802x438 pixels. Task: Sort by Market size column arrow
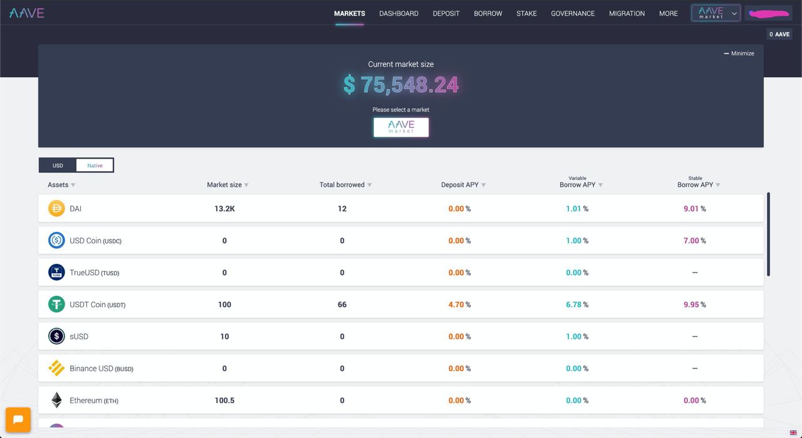click(x=246, y=185)
